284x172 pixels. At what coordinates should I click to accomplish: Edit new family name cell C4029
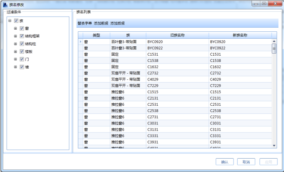click(240, 79)
